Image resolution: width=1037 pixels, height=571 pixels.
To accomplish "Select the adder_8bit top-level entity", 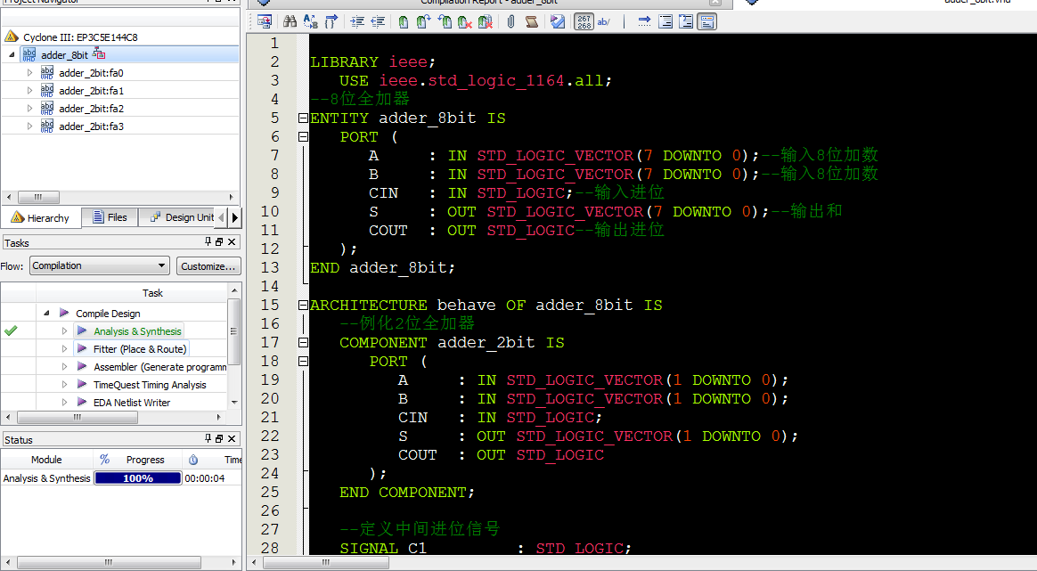I will pos(64,55).
